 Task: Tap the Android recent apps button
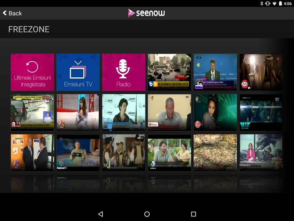(194, 214)
